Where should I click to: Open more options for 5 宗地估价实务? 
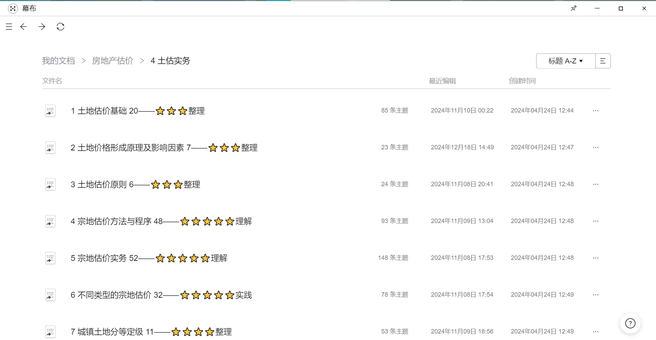click(x=596, y=258)
